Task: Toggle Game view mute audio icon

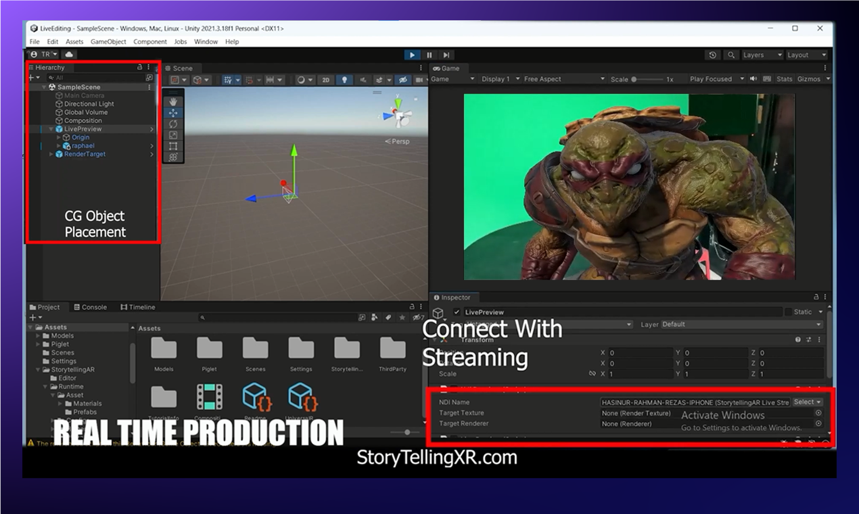Action: [x=753, y=79]
